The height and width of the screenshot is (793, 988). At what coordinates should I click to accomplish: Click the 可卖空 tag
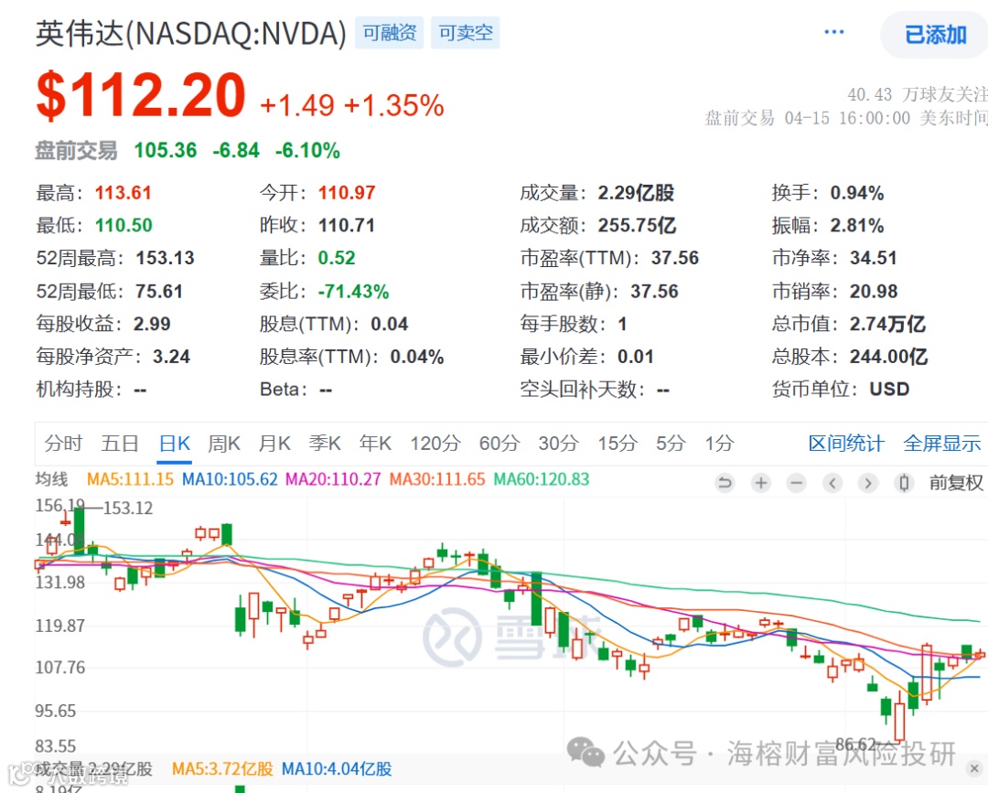pyautogui.click(x=466, y=33)
